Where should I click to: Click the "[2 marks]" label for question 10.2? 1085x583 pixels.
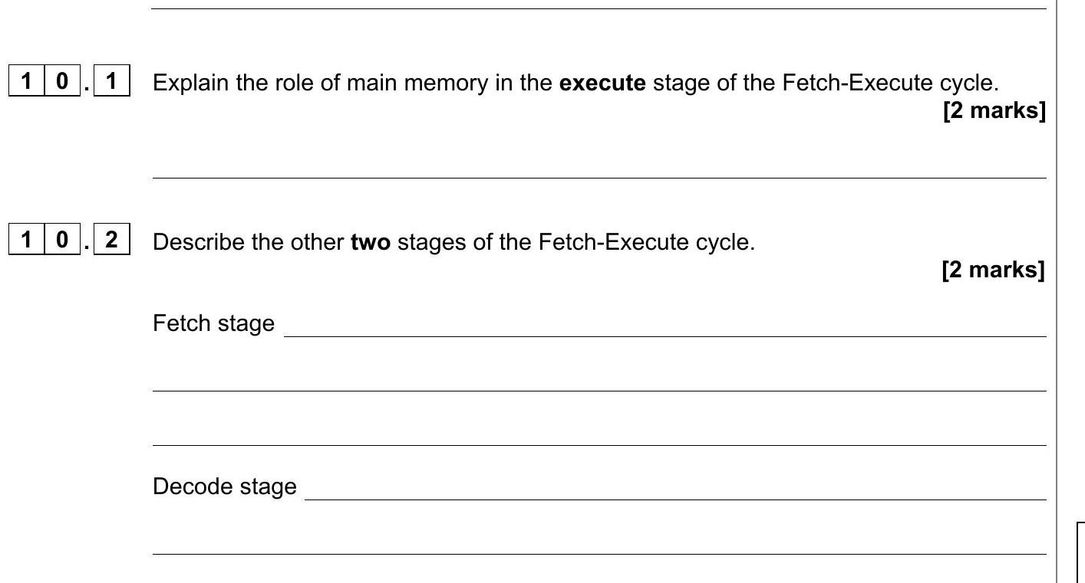pyautogui.click(x=994, y=270)
